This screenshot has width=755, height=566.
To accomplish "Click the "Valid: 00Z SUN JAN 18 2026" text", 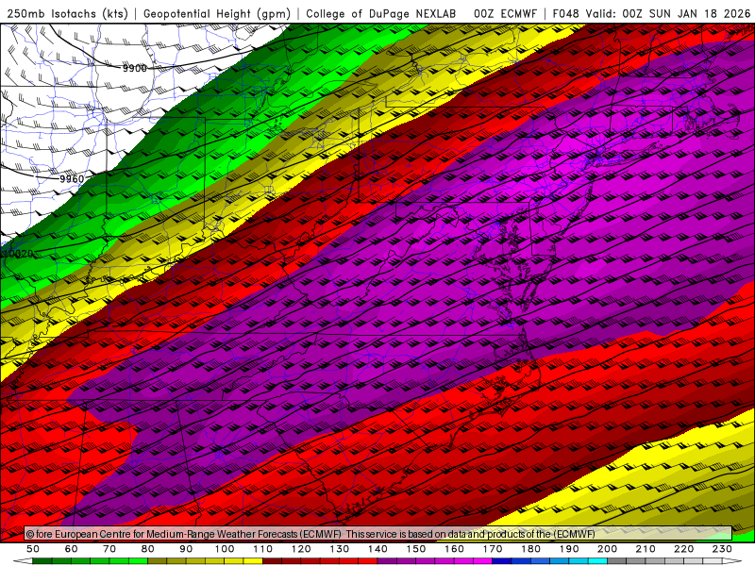I will 668,13.
